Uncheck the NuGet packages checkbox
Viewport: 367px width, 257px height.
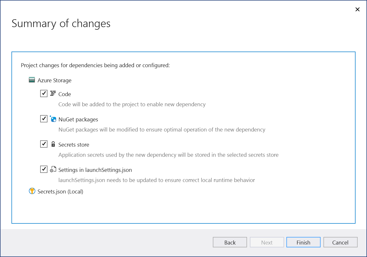[x=44, y=119]
